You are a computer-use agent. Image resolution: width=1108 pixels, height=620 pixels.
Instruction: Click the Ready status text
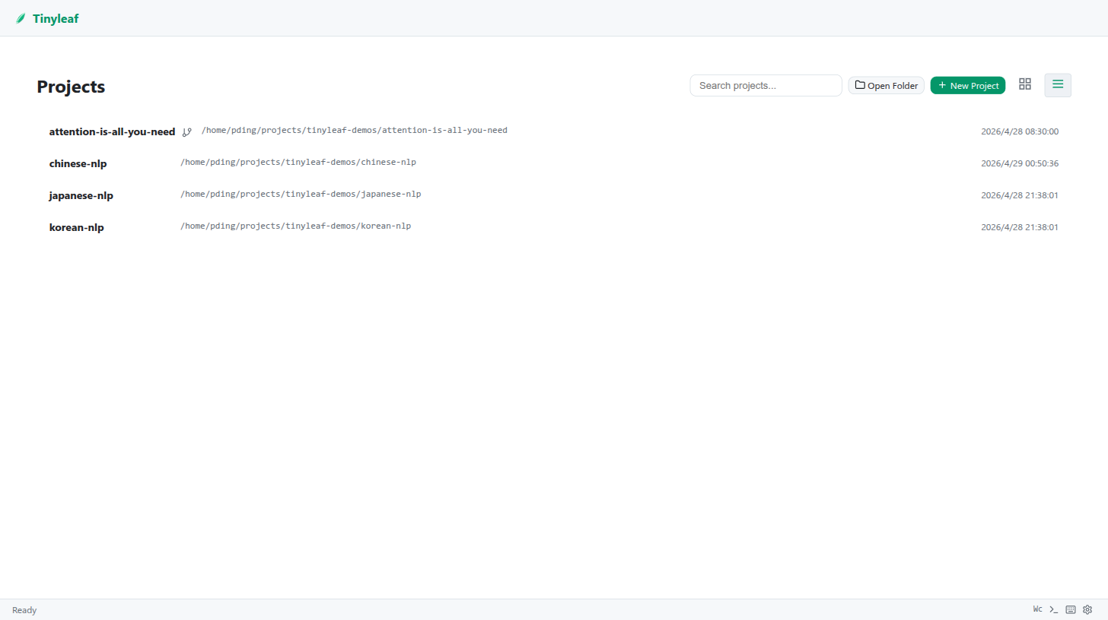24,610
